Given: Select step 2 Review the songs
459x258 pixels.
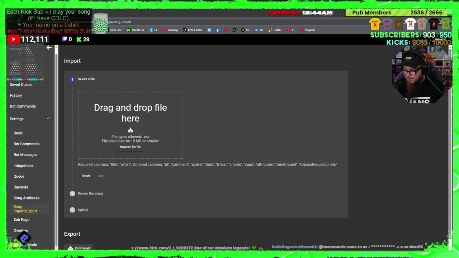Looking at the screenshot, I should coord(86,193).
